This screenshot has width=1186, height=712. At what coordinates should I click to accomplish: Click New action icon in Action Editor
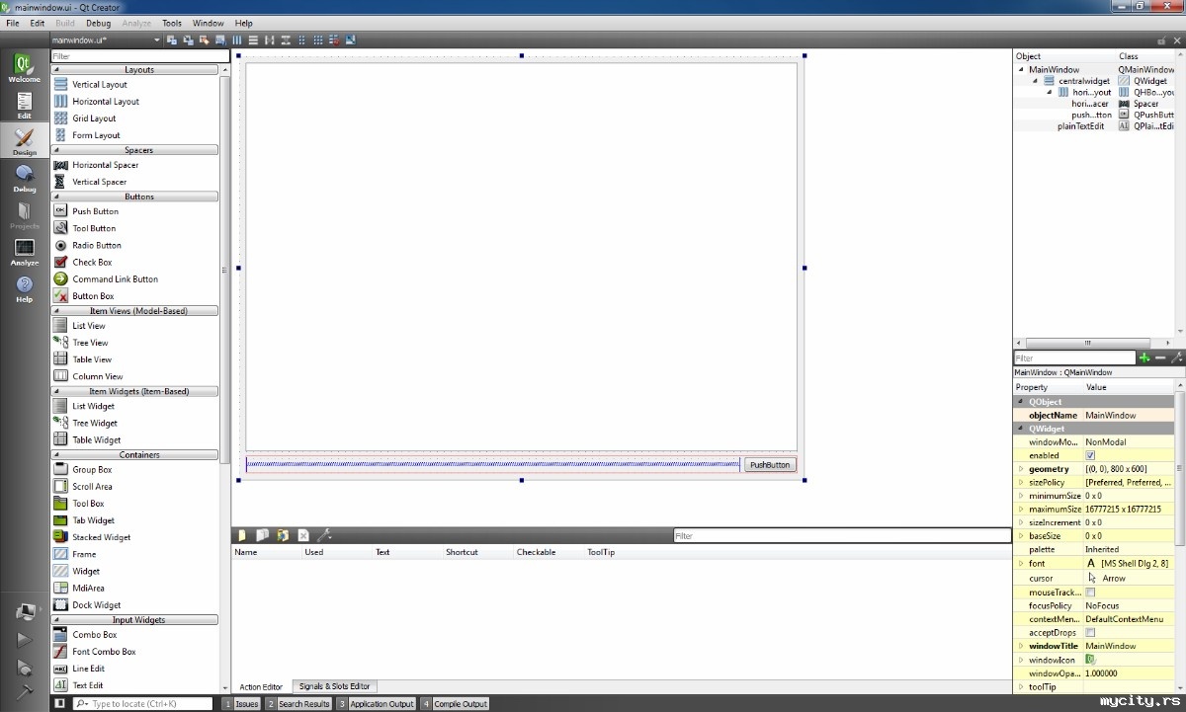coord(242,535)
